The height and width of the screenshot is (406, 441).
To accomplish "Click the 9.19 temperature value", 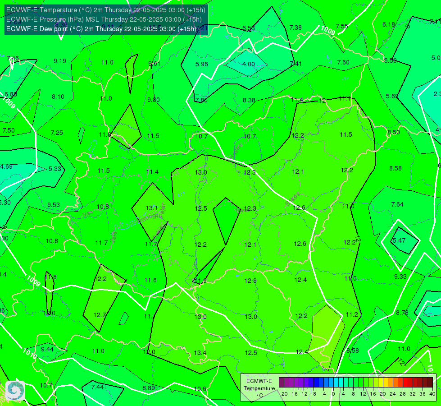I will point(60,61).
